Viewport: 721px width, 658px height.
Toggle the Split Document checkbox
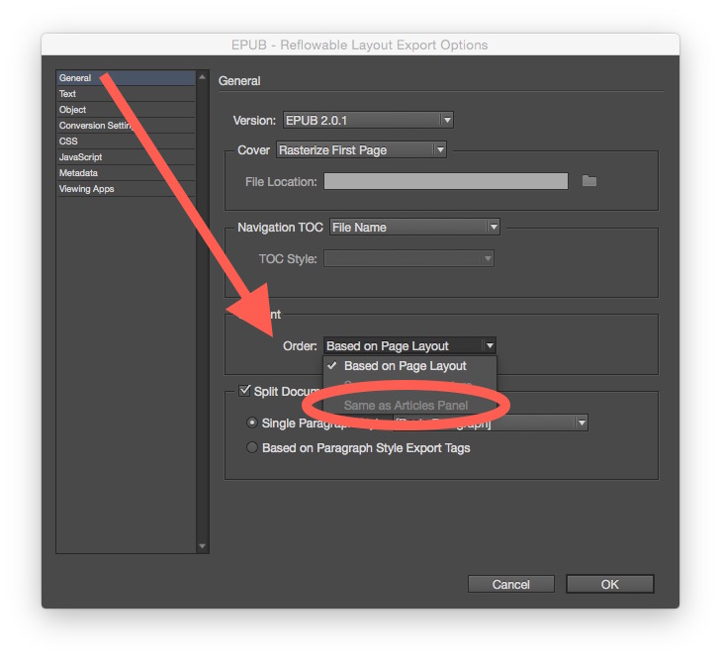pos(244,391)
